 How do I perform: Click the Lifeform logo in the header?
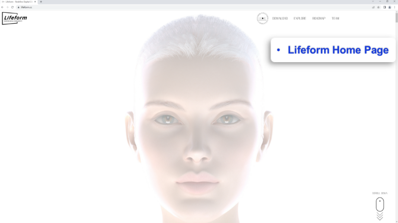click(15, 18)
